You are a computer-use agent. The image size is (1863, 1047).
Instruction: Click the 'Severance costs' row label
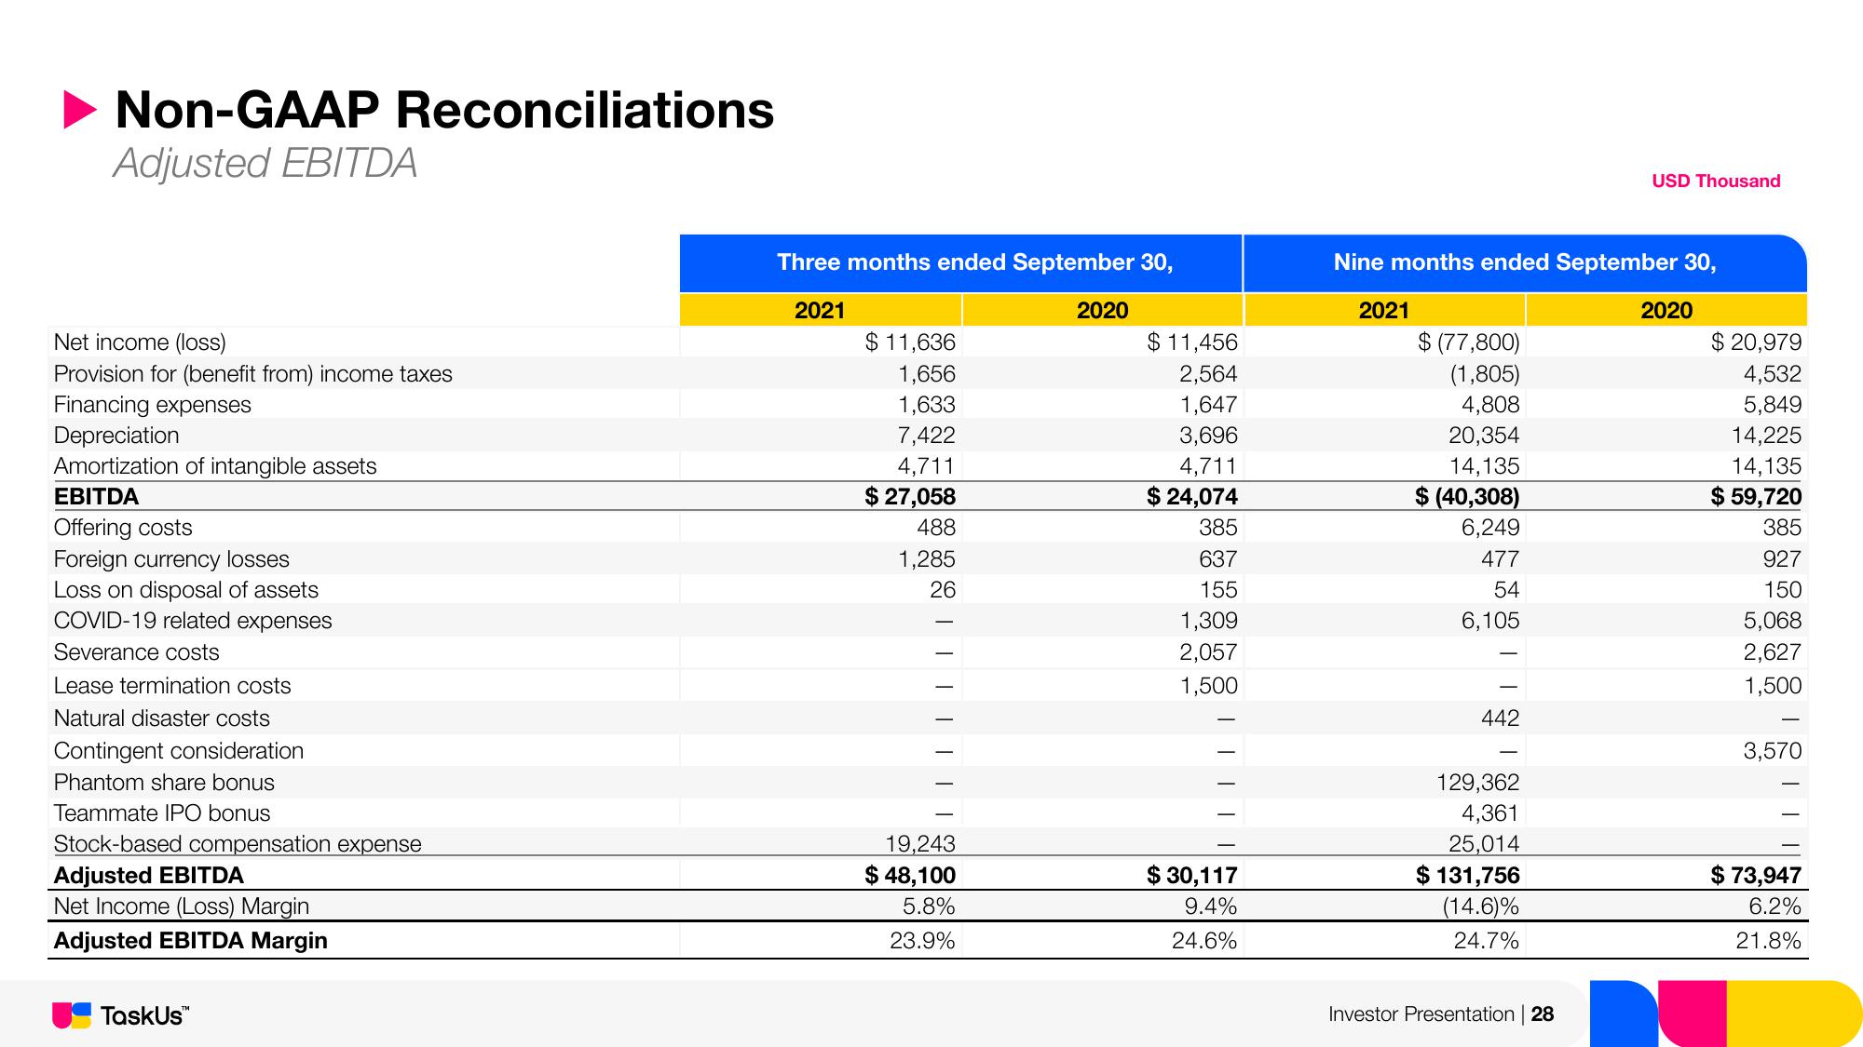click(136, 652)
